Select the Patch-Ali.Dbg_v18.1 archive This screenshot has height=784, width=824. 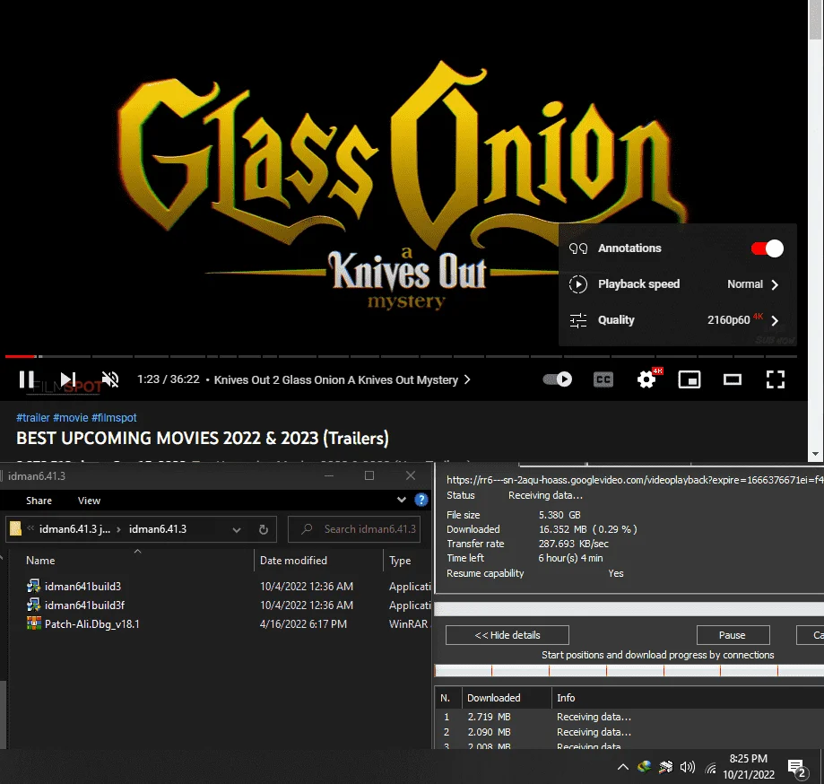[x=92, y=624]
